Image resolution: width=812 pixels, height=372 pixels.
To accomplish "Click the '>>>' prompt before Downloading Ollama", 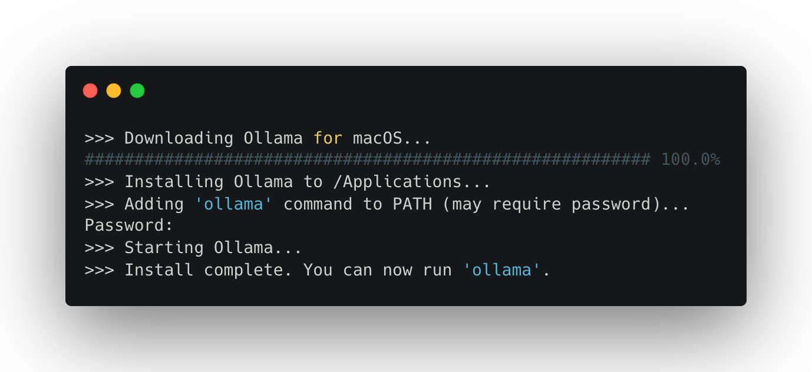I will [99, 138].
